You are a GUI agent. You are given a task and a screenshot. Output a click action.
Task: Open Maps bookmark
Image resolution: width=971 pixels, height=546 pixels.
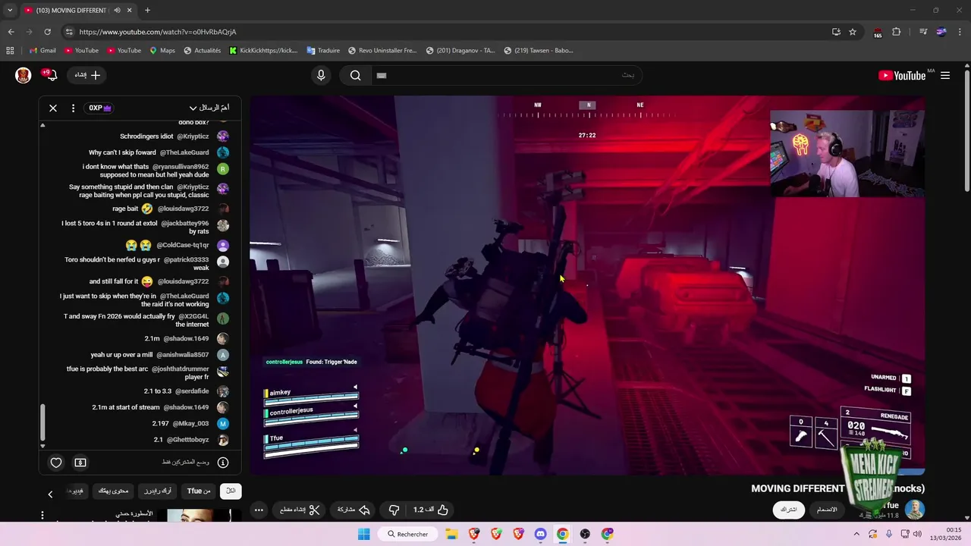coord(162,51)
